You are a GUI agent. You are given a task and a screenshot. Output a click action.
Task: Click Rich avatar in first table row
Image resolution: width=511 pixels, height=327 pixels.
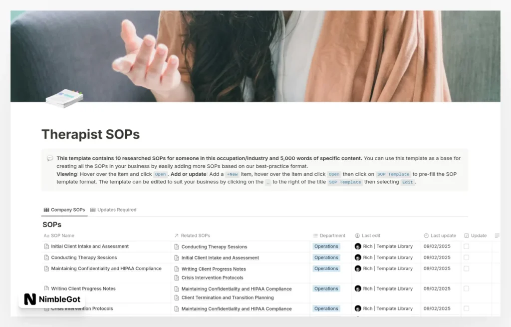(x=358, y=246)
